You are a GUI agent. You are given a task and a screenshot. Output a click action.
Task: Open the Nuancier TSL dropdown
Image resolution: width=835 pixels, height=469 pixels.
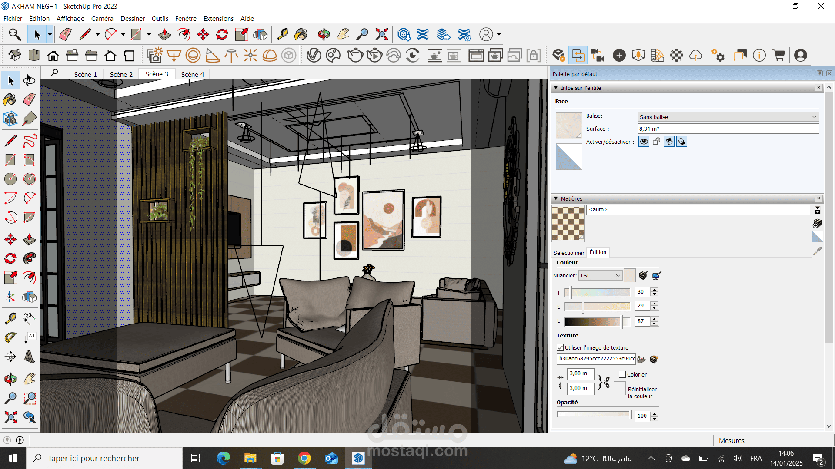click(600, 275)
